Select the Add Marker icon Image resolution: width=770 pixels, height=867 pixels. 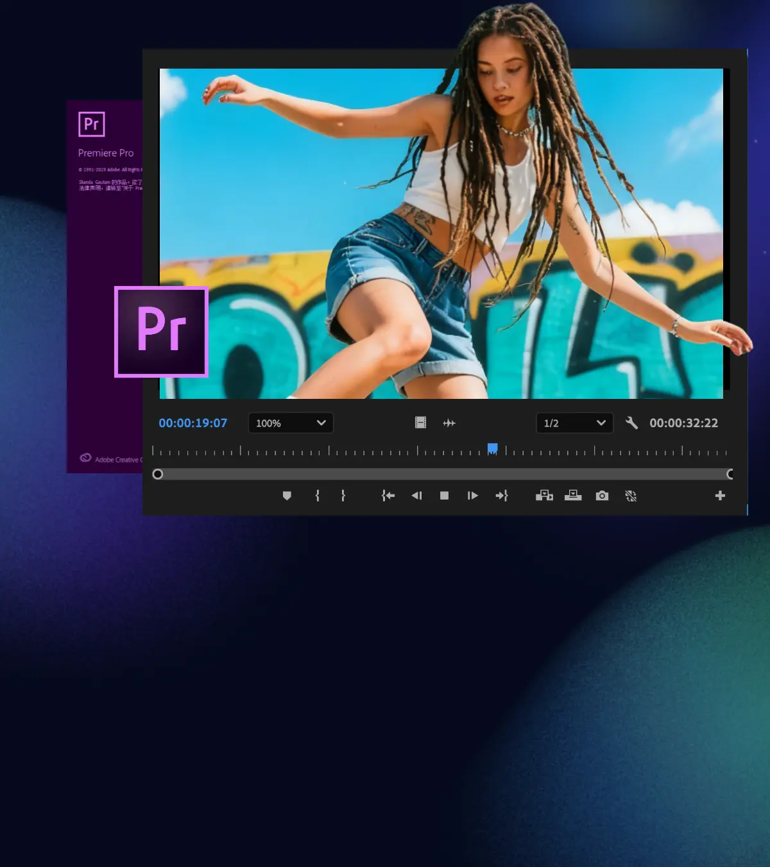coord(287,495)
